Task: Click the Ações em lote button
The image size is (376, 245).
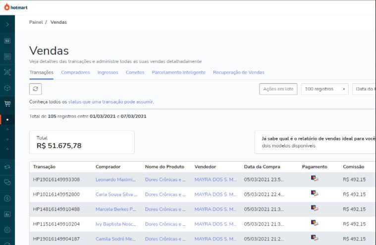Action: coord(278,89)
